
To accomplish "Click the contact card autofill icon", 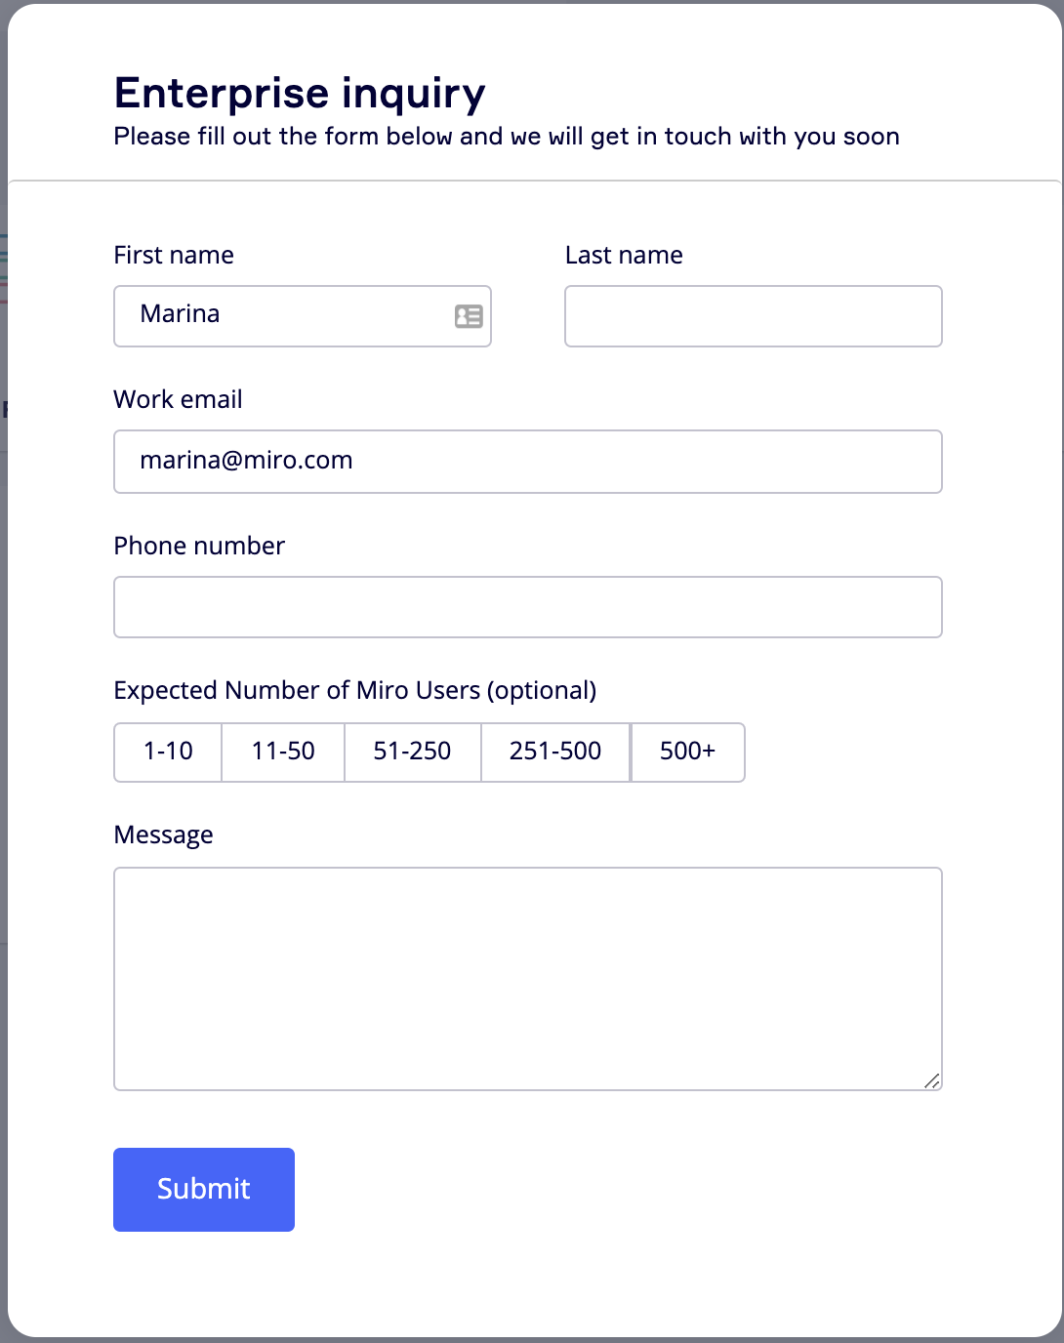I will [x=469, y=316].
